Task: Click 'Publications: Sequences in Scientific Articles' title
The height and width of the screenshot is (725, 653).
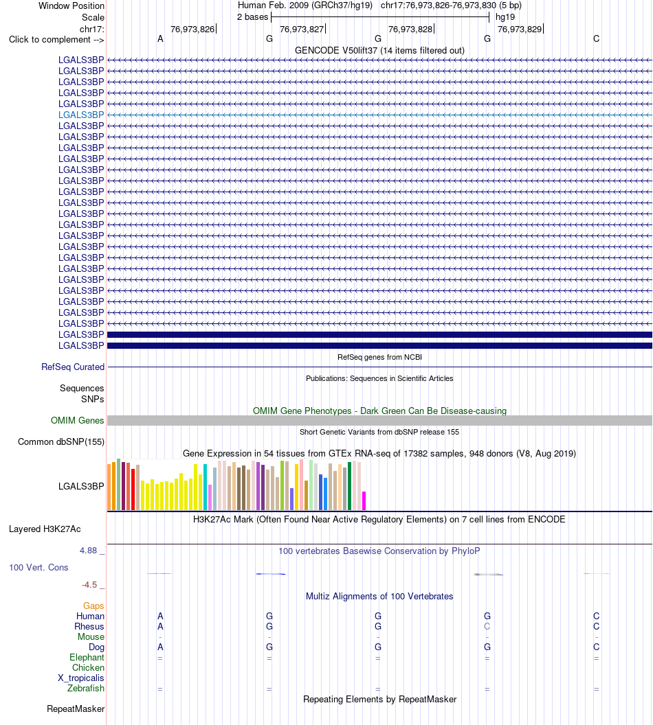Action: (379, 378)
